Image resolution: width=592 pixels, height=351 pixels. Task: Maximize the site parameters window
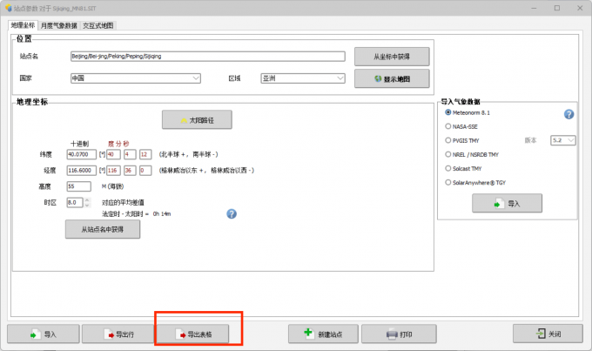[x=557, y=8]
